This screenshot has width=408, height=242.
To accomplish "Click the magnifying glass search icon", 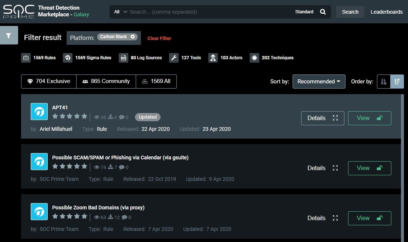I will point(323,12).
